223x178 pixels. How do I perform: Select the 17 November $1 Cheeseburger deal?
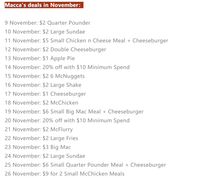point(45,94)
